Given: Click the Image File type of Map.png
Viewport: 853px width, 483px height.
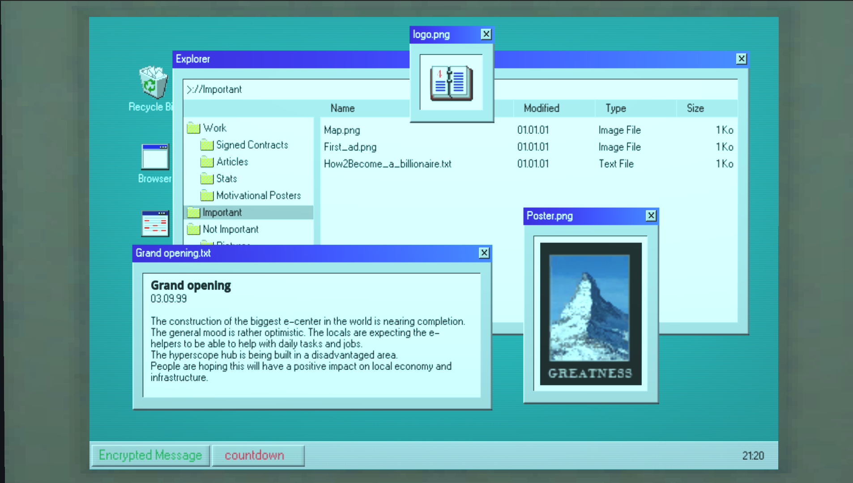Looking at the screenshot, I should (620, 130).
